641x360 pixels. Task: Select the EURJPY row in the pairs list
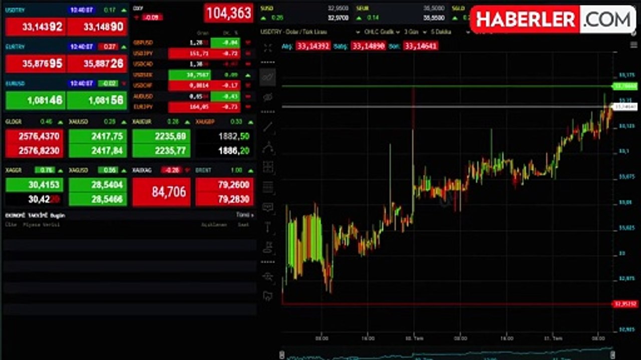(x=192, y=107)
